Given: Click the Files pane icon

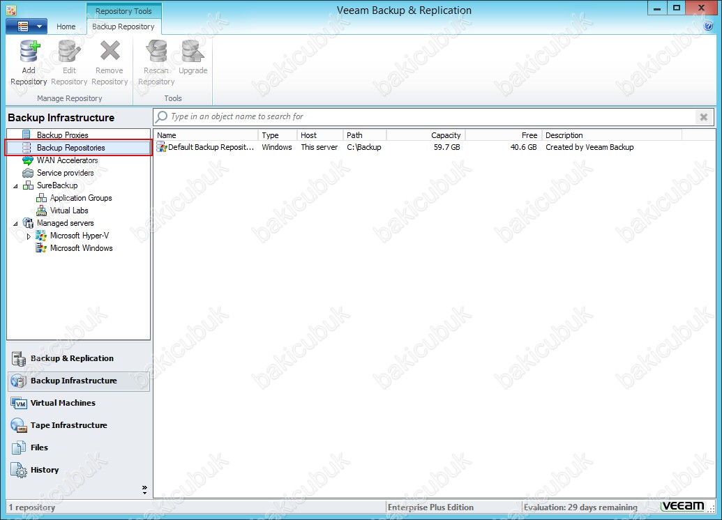Looking at the screenshot, I should coord(19,448).
